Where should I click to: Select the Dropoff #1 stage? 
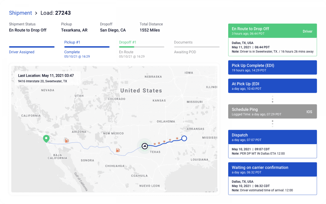pos(128,42)
